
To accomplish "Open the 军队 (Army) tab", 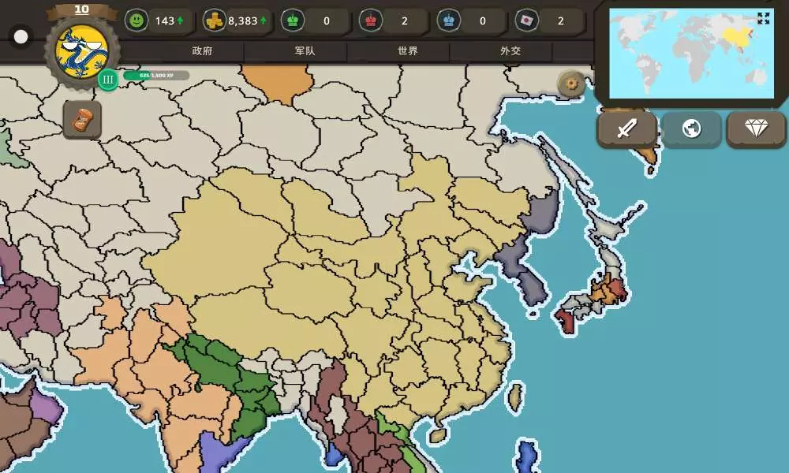I will [x=305, y=51].
